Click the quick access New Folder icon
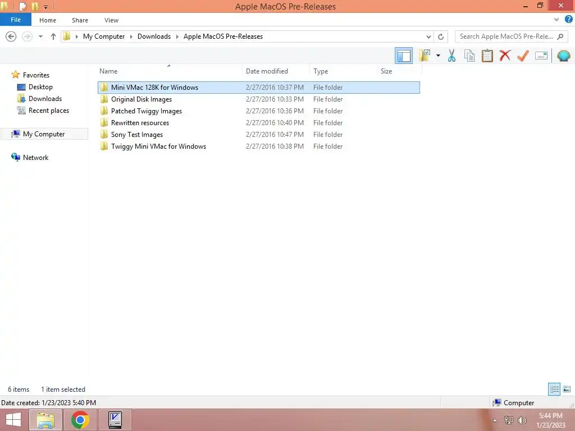575x431 pixels. click(35, 7)
